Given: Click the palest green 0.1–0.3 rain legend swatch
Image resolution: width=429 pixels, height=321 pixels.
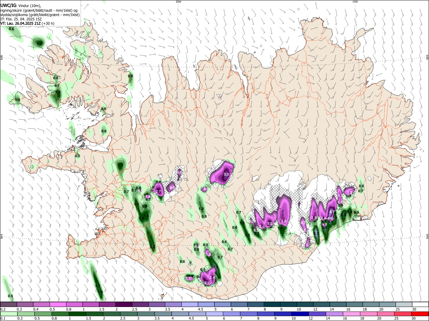Looking at the screenshot, I should click(9, 314).
